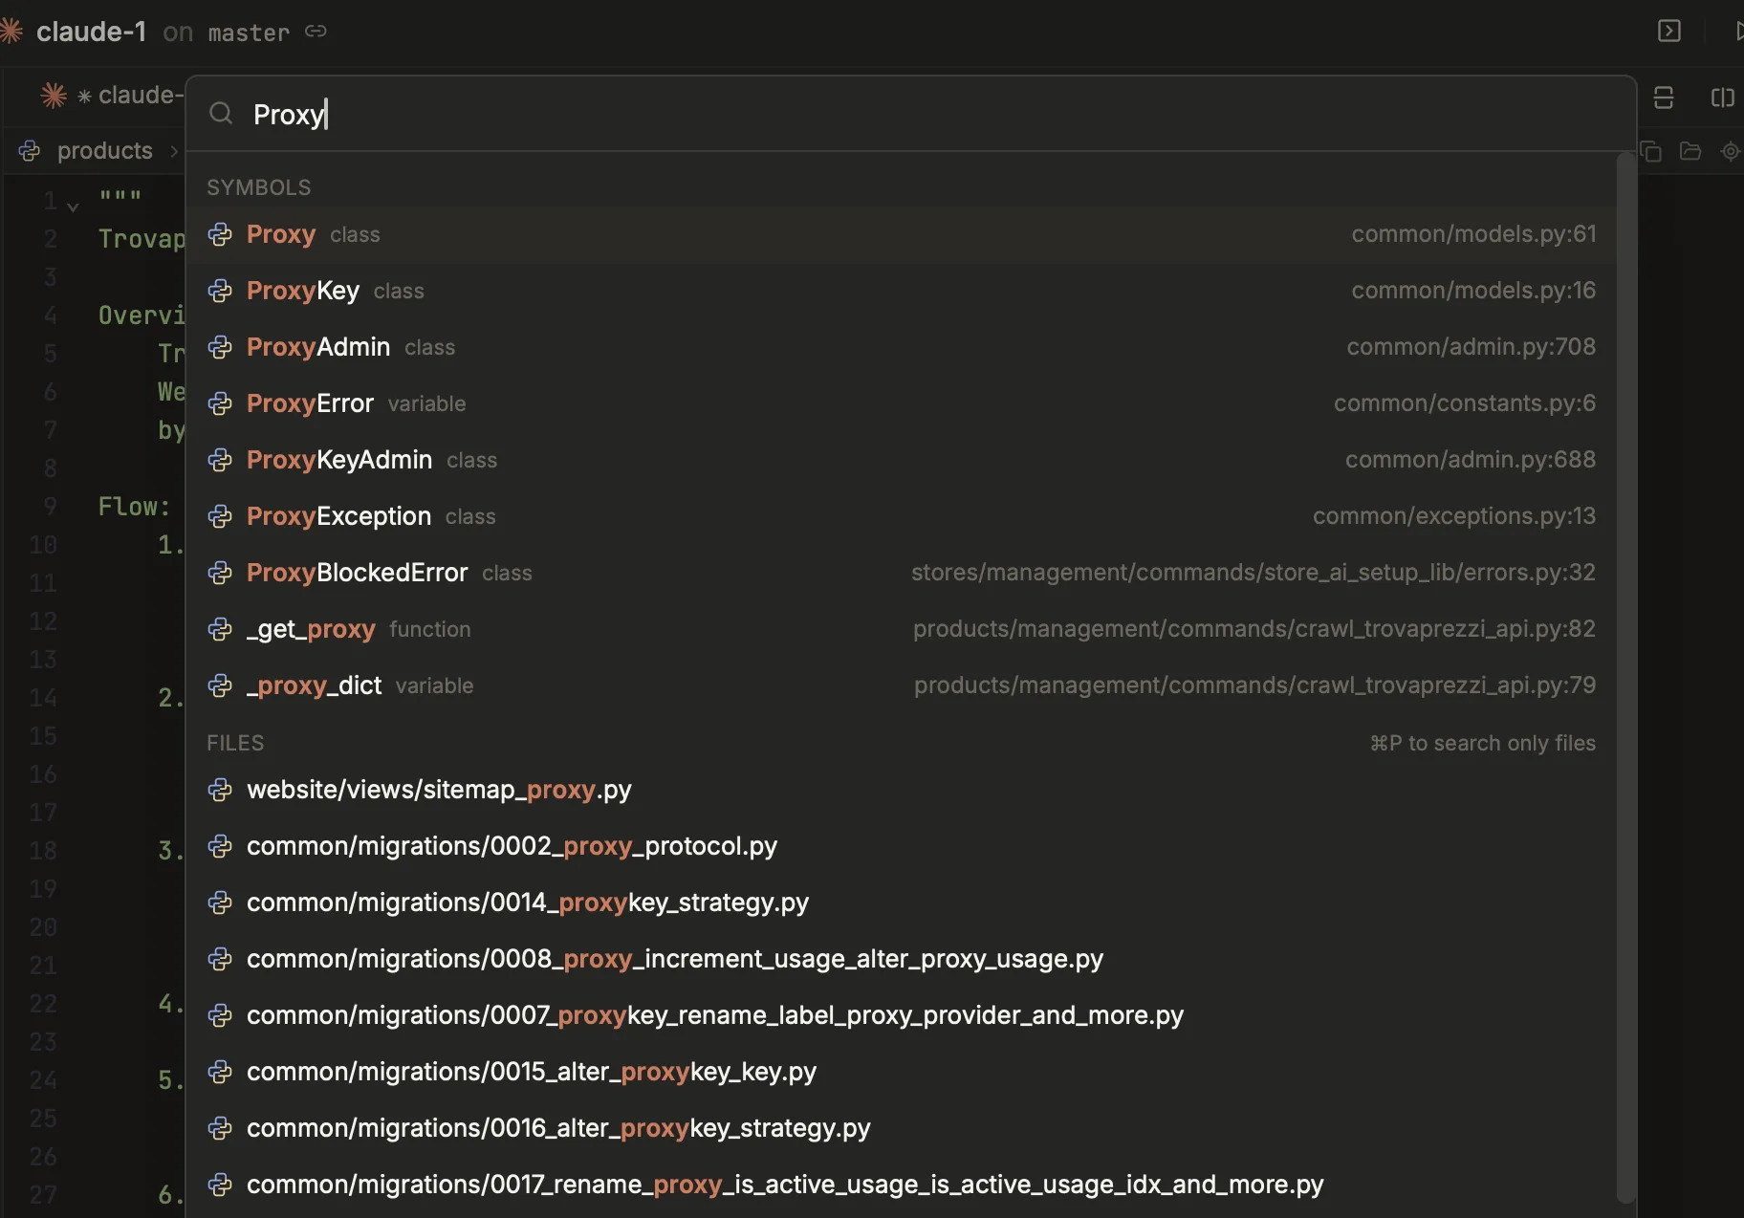
Task: Click Python icon beside _get_proxy function
Action: coord(220,629)
